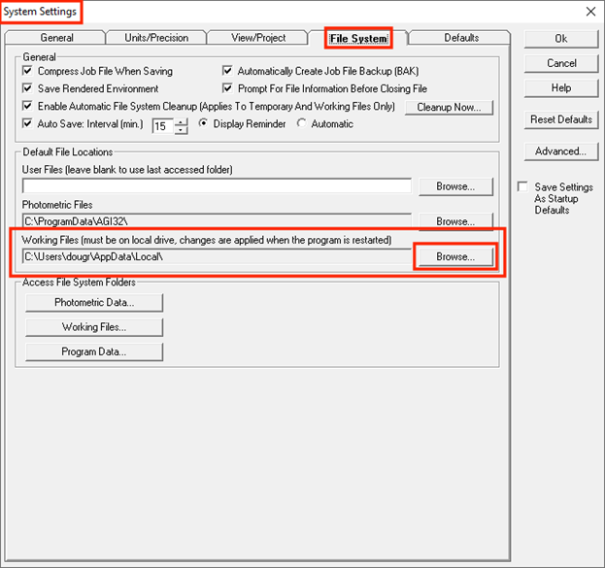Click the File System tab
605x568 pixels.
pos(358,38)
